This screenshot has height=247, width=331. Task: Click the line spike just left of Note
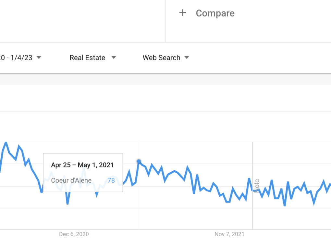(x=249, y=178)
